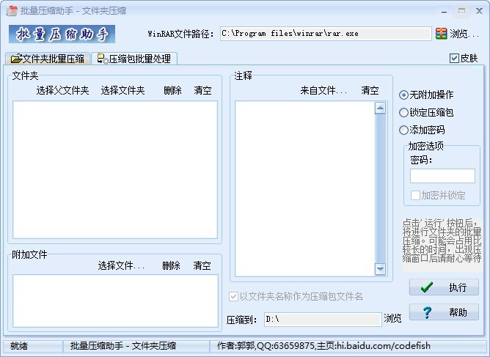Screen dimensions: 490x357
Task: Select the 添加密码 radio option
Action: tap(404, 130)
